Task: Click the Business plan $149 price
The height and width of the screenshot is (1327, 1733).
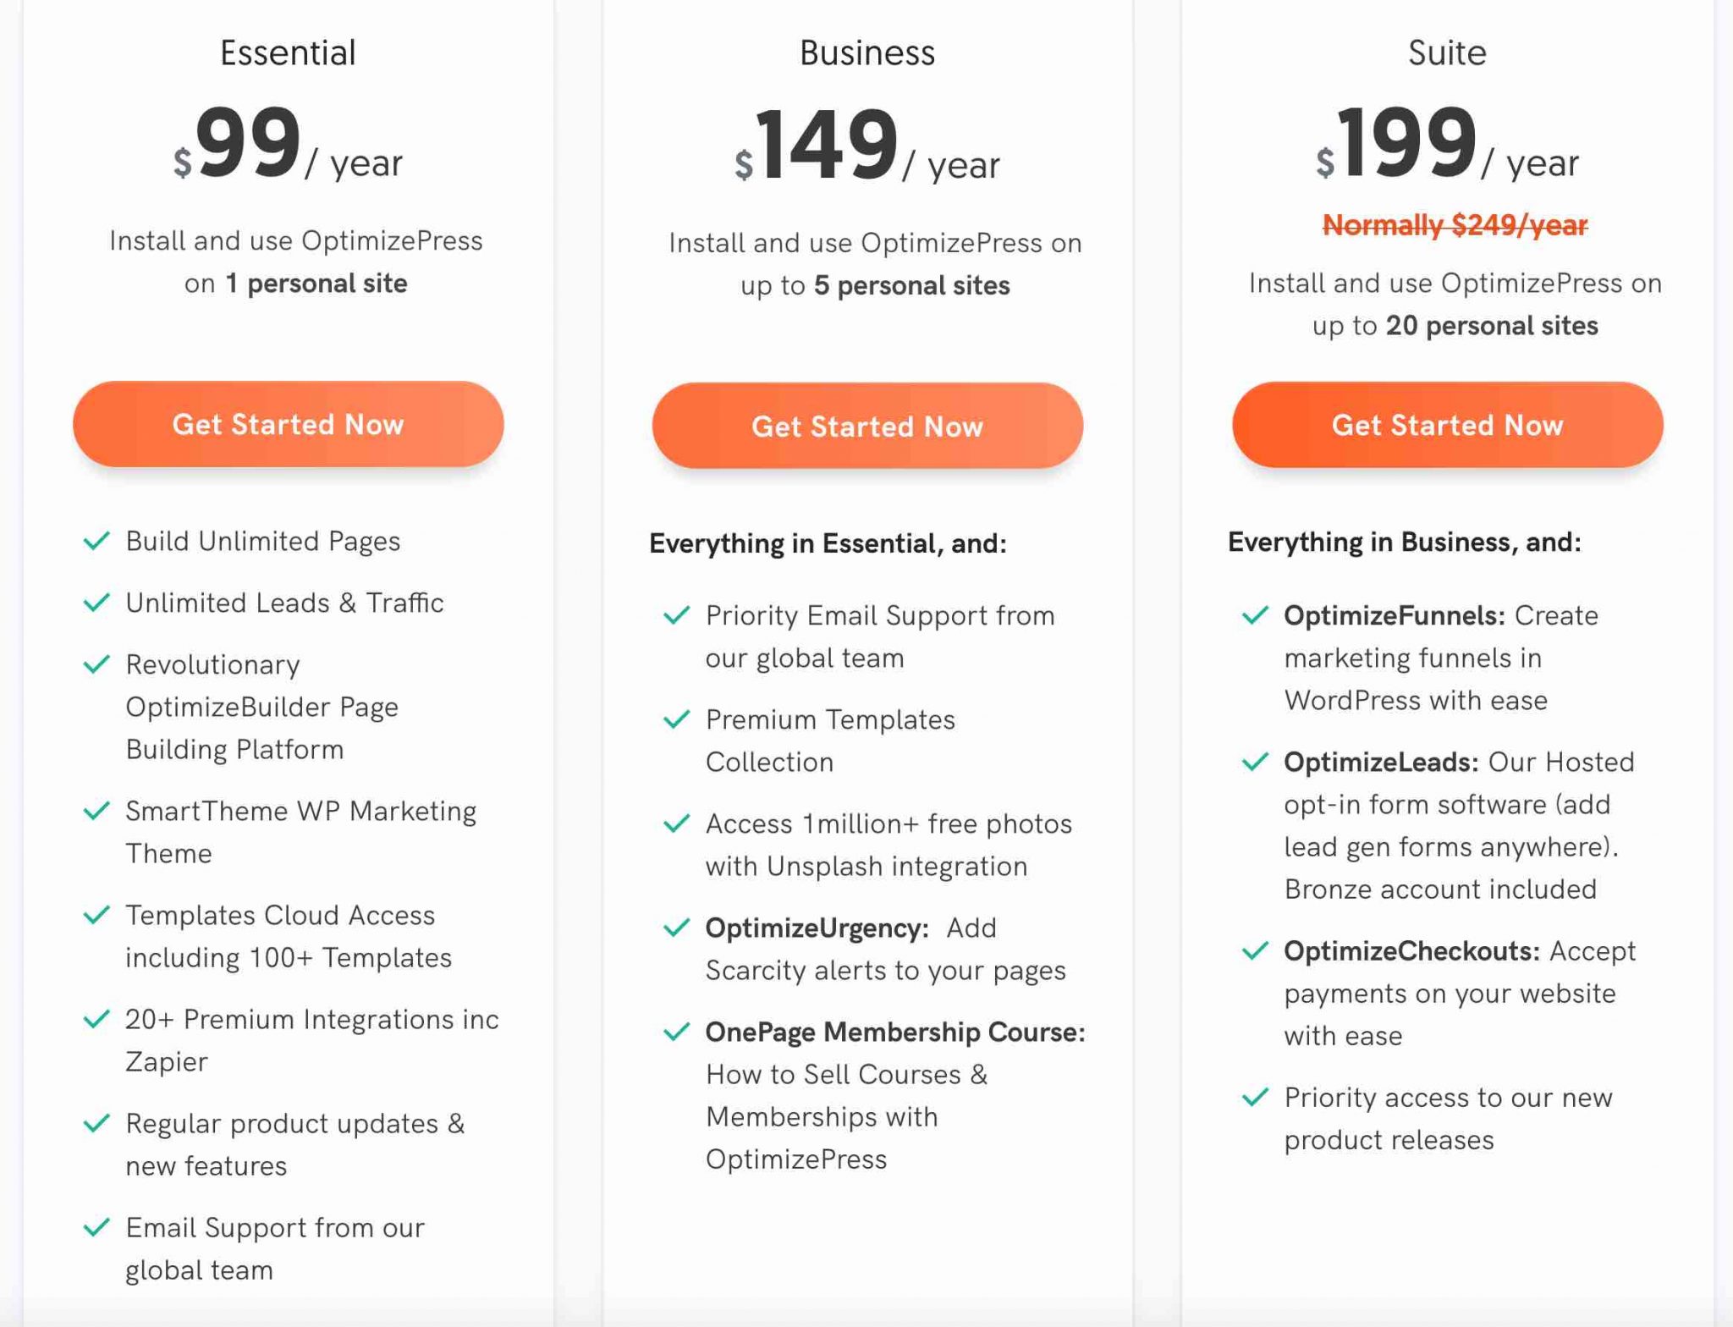Action: pyautogui.click(x=827, y=146)
